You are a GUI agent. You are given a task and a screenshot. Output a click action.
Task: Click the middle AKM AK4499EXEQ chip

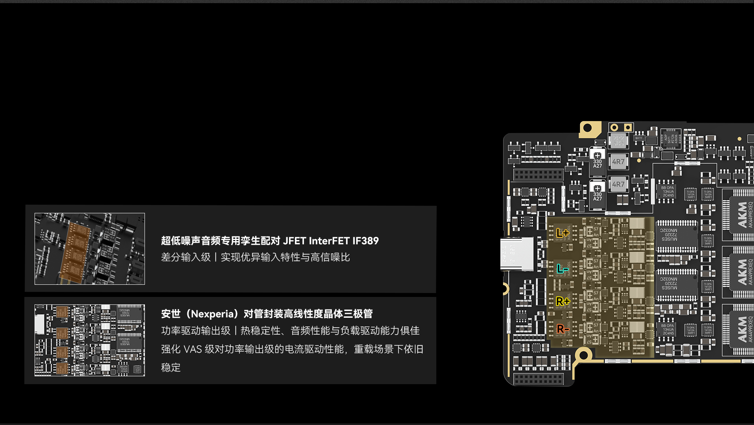point(742,272)
